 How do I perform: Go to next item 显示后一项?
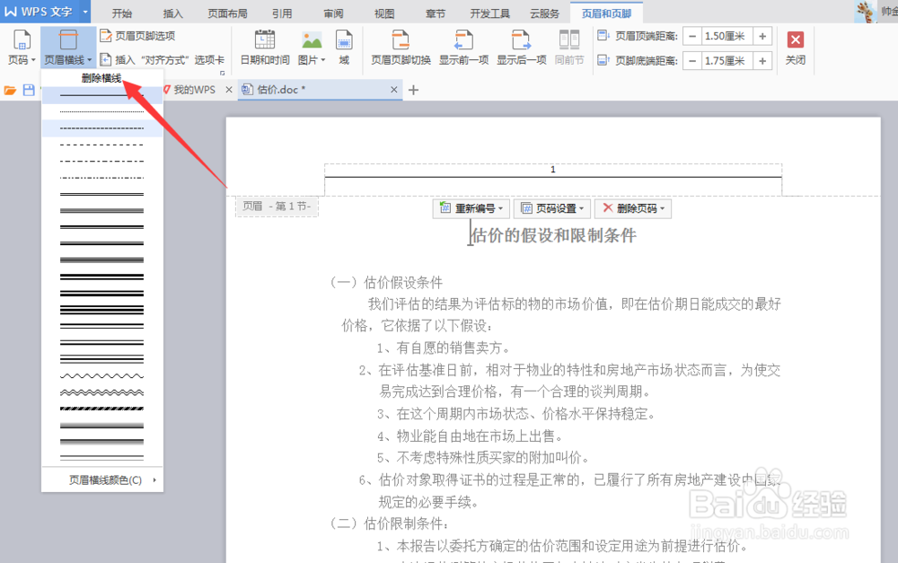[521, 47]
